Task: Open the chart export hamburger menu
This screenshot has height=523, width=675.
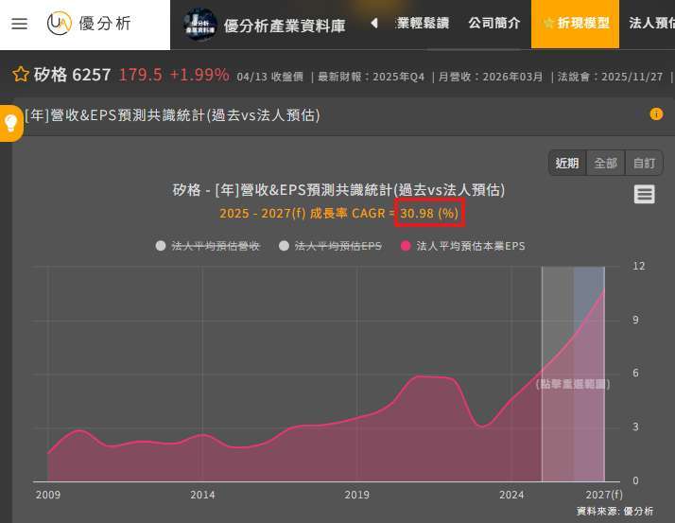Action: [645, 194]
